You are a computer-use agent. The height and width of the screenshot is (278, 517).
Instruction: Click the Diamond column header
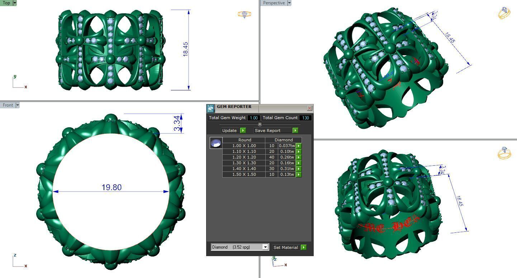coord(284,140)
